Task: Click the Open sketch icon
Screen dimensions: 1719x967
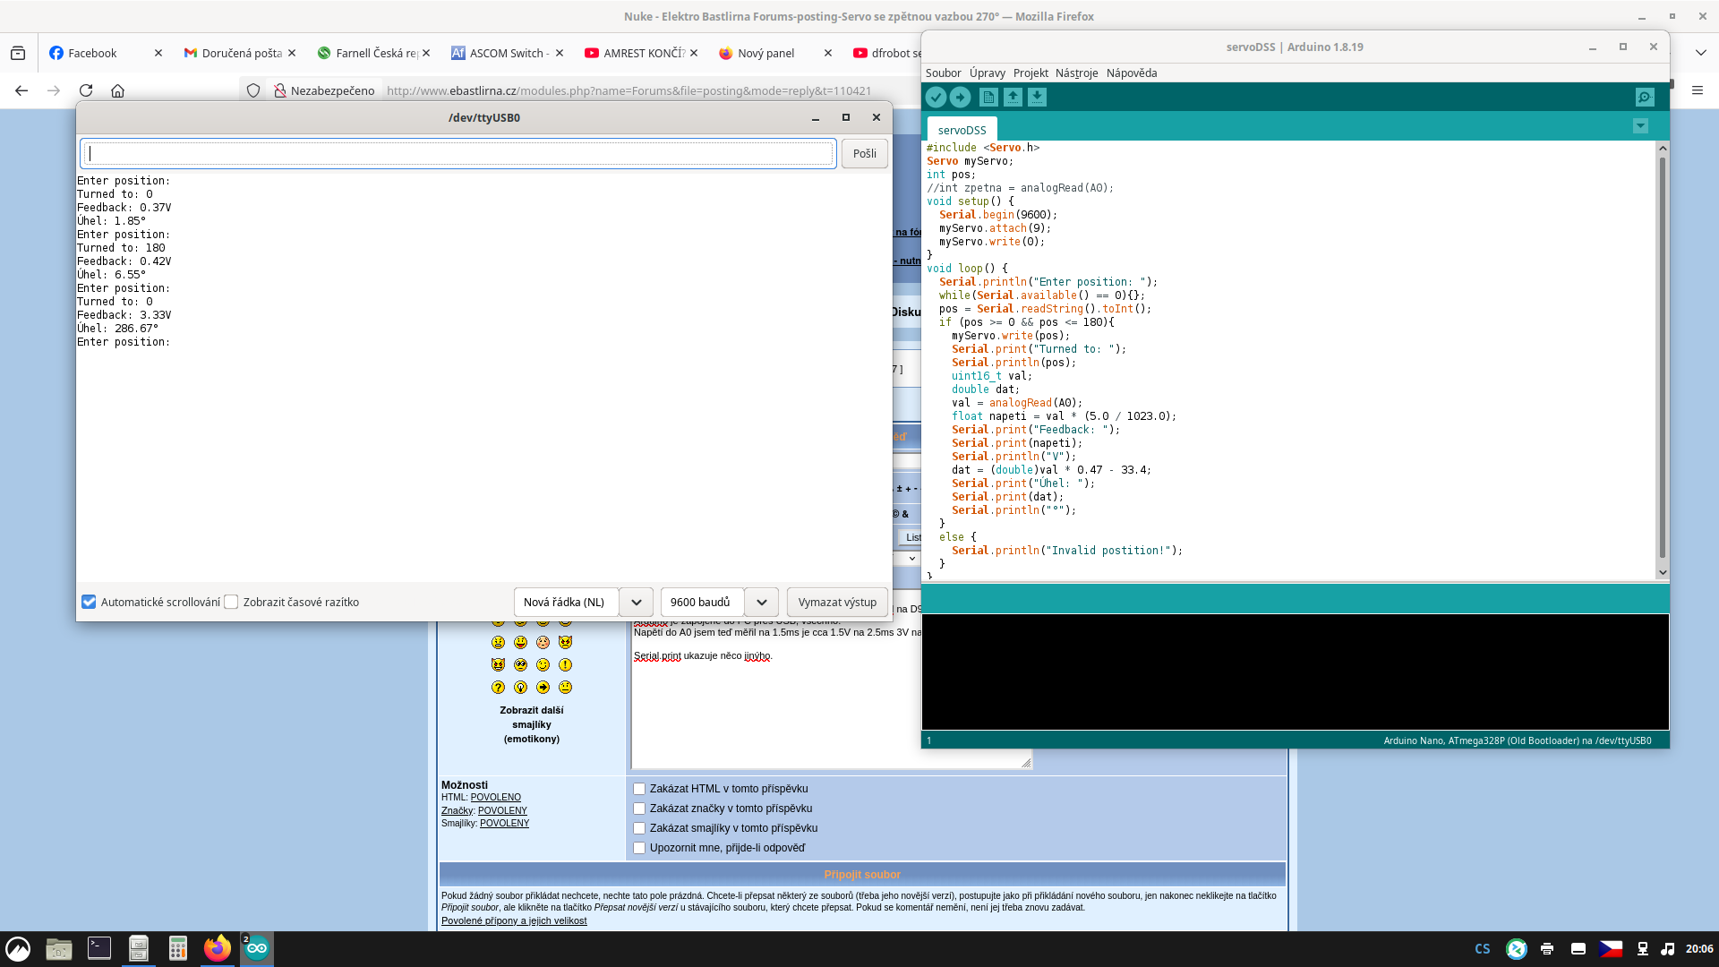Action: point(1013,98)
